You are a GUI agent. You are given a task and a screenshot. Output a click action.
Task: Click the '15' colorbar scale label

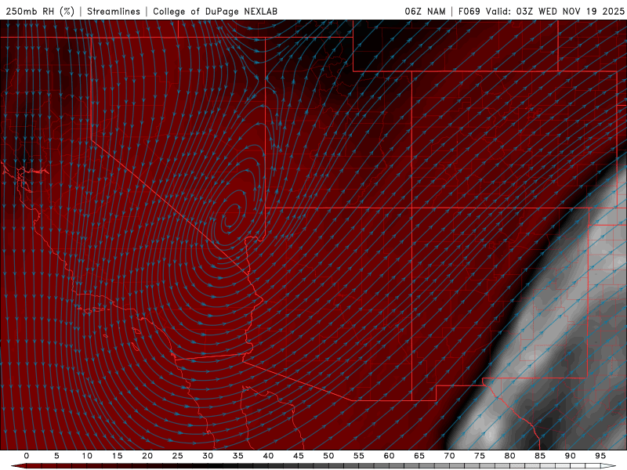coord(117,456)
